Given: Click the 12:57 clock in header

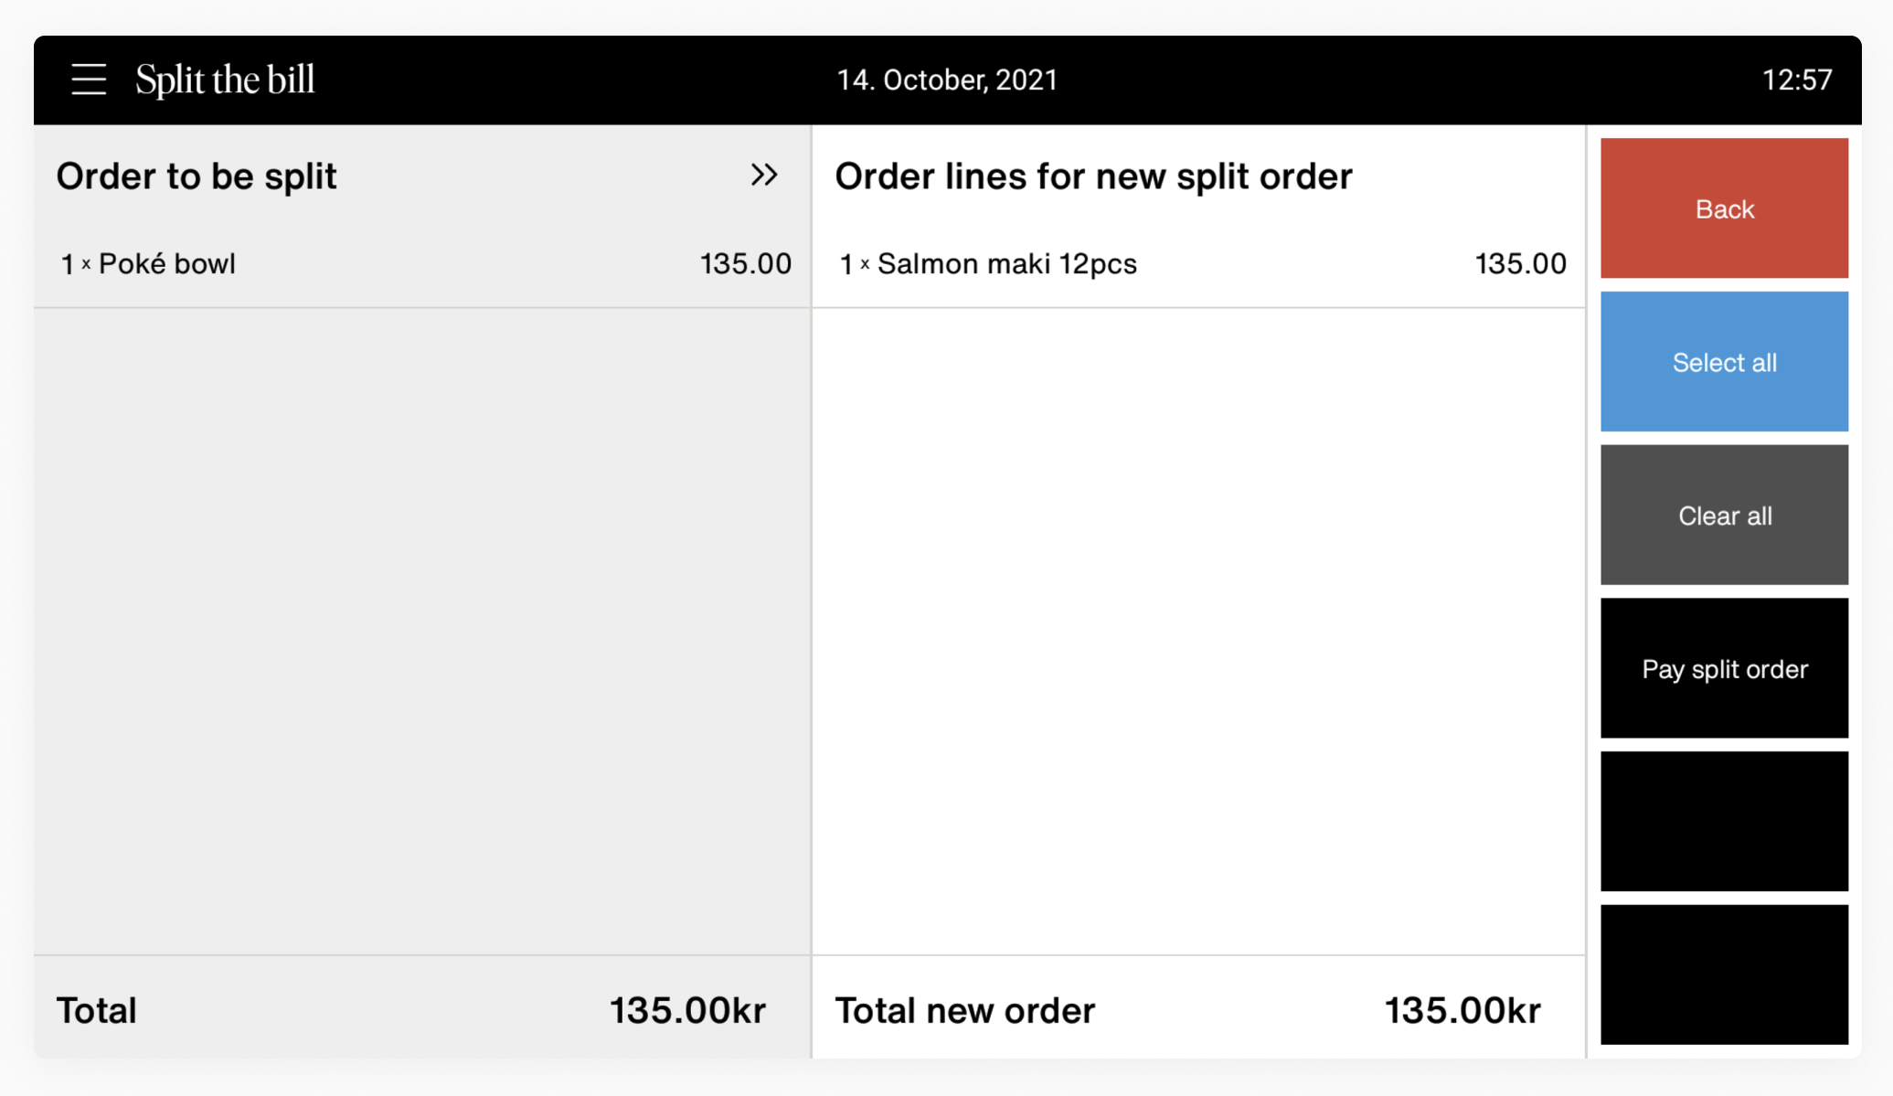Looking at the screenshot, I should [1796, 80].
